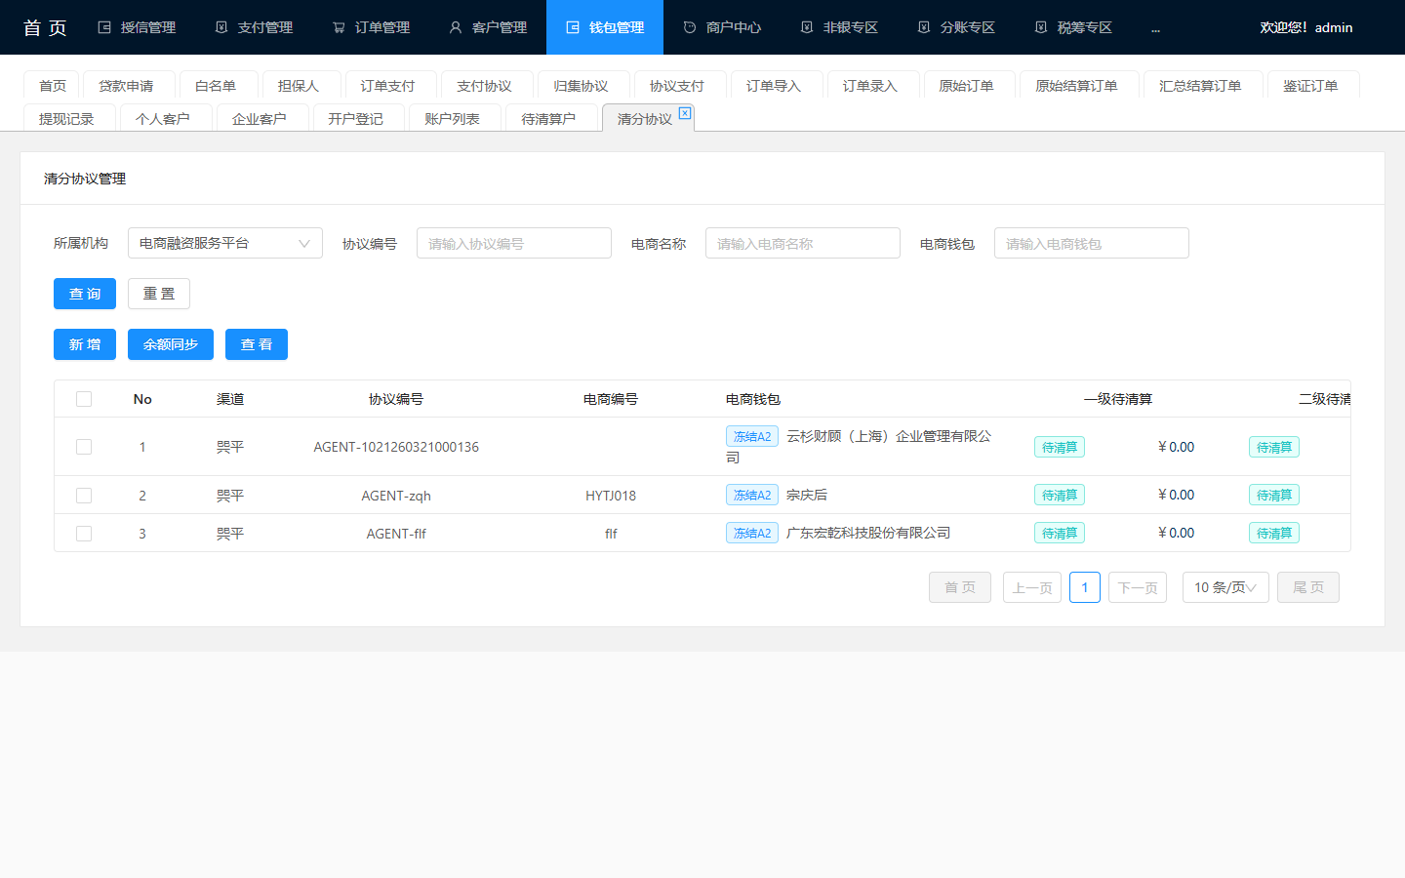The image size is (1405, 878).
Task: Click the HYTJ018 电商编号 cell
Action: (611, 496)
